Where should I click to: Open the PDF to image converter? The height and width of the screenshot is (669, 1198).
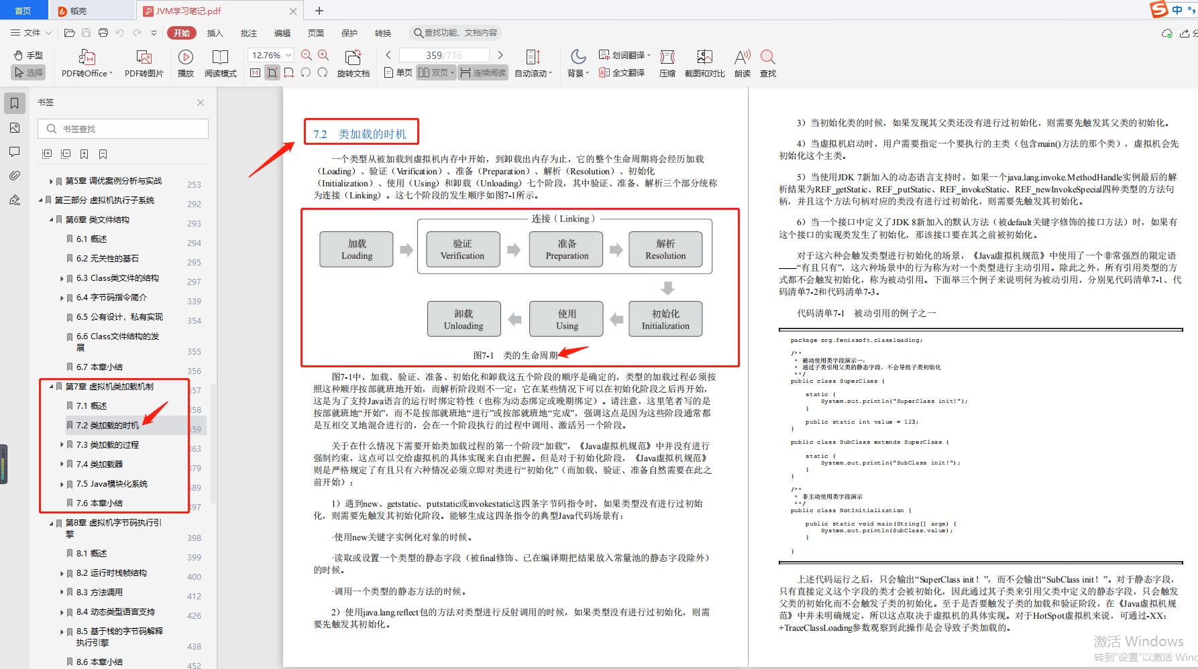tap(144, 64)
